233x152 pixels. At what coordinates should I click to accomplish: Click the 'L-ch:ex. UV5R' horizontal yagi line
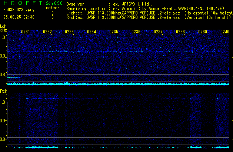coord(150,13)
